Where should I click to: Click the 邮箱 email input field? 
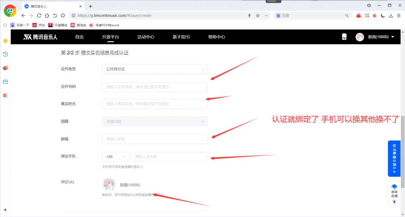(155, 139)
